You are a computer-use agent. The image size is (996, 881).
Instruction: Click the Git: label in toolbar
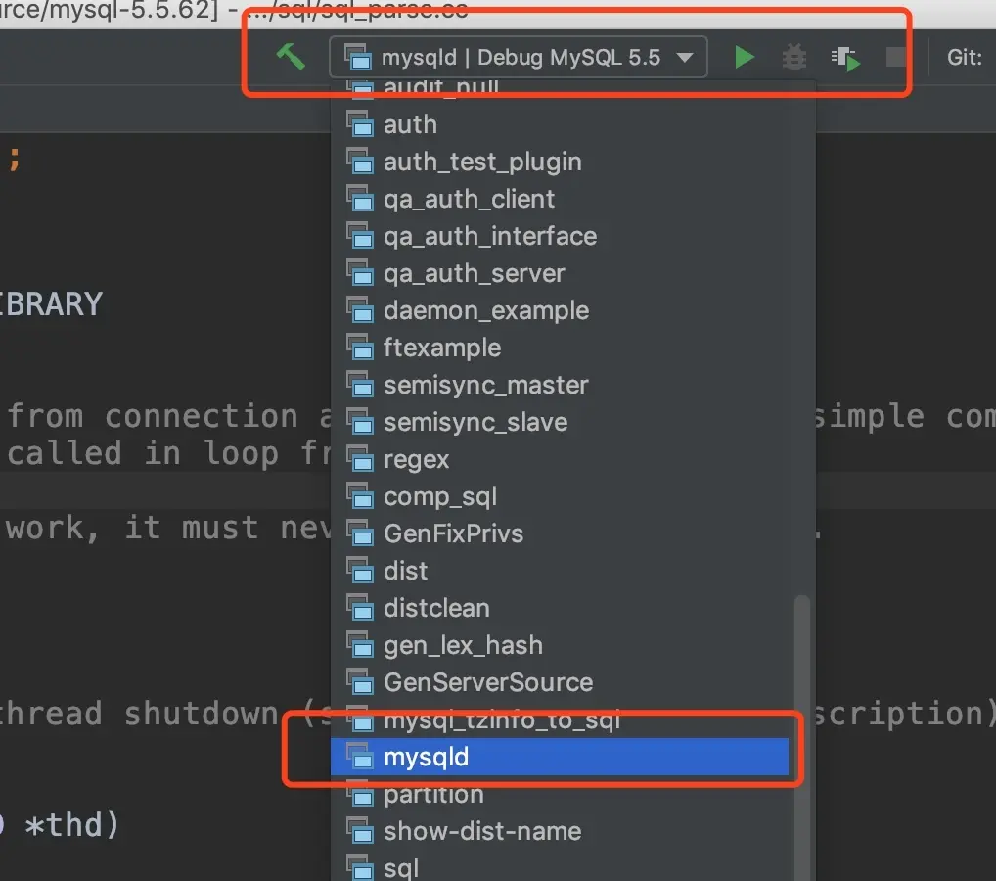965,57
